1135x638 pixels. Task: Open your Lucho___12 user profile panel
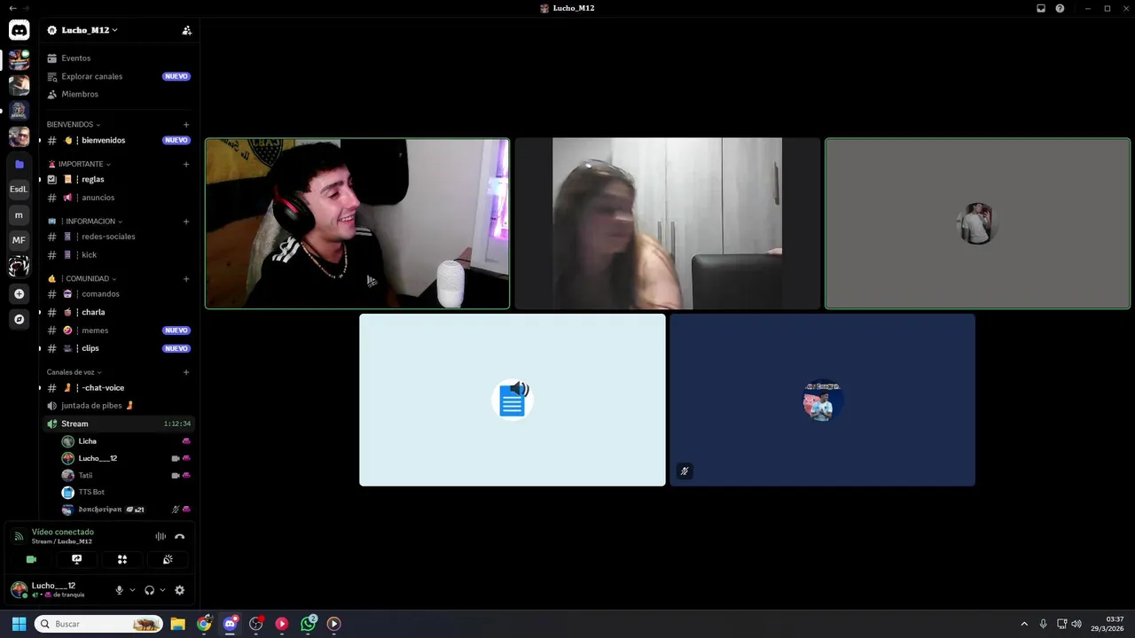pos(58,590)
